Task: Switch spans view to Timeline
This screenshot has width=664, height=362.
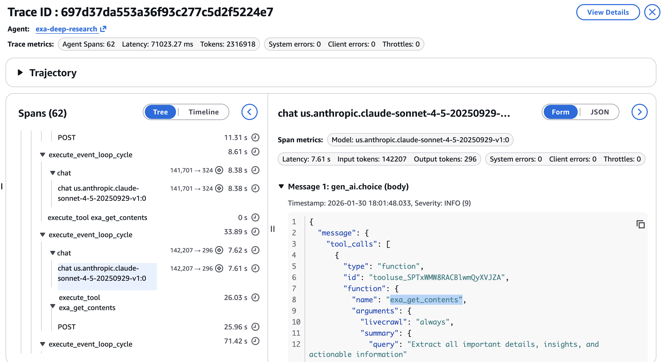Action: [x=203, y=112]
